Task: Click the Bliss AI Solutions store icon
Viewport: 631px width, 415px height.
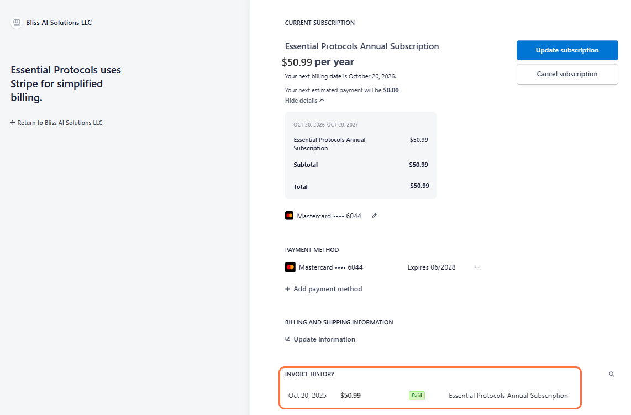Action: click(17, 23)
